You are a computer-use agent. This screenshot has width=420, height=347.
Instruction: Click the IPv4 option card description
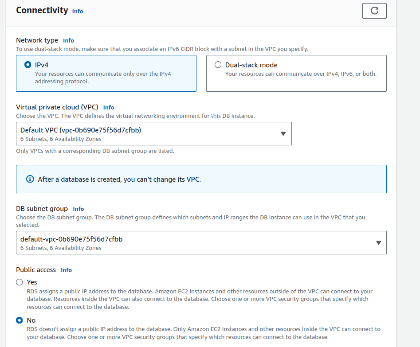(x=103, y=78)
